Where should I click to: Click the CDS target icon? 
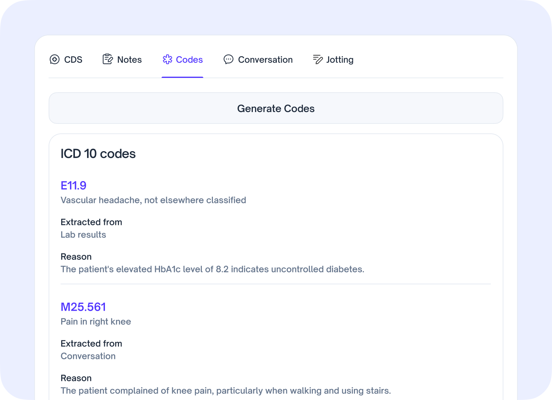tap(54, 59)
